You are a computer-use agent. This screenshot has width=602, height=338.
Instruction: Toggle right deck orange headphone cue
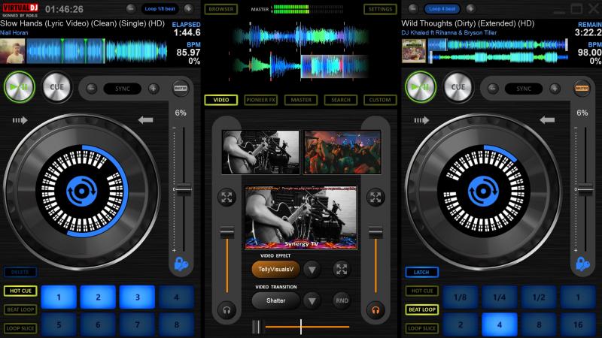coord(375,310)
